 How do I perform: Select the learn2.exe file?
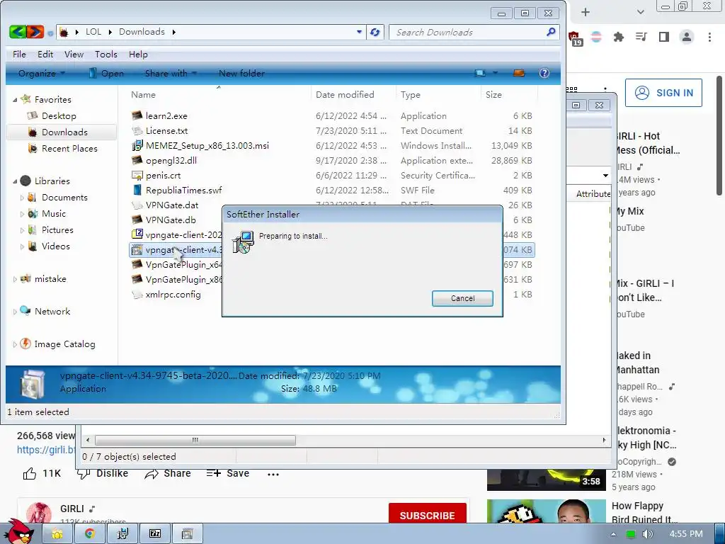(x=166, y=115)
